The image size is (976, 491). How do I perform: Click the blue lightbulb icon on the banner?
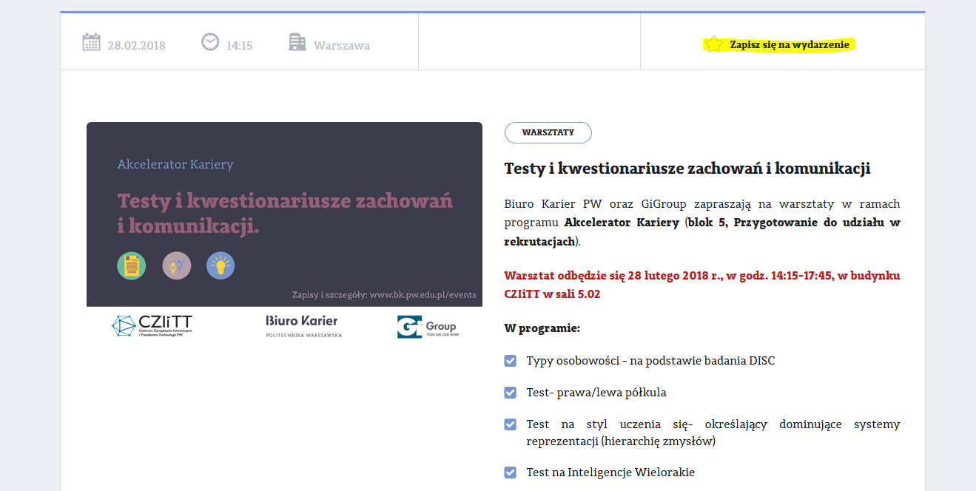[x=221, y=265]
